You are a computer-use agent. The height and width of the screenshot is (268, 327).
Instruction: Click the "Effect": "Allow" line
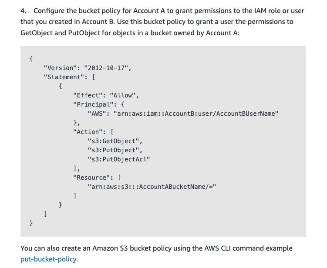(106, 95)
